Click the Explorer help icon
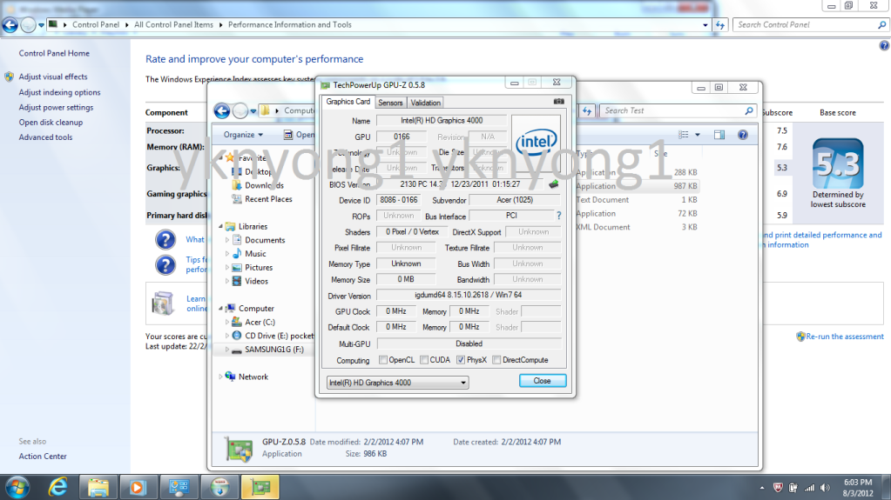 tap(743, 135)
